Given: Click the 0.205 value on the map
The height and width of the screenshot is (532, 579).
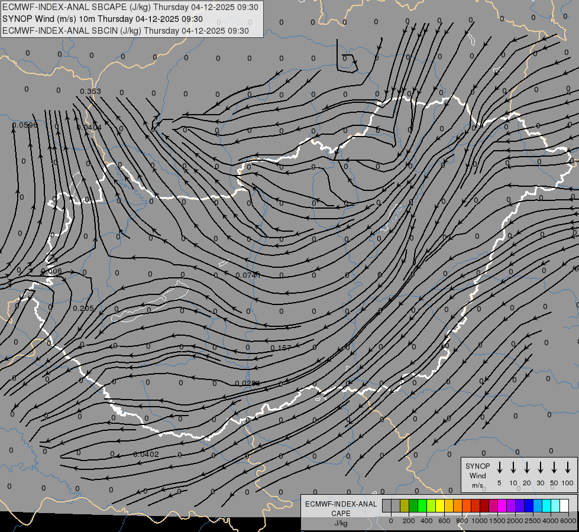Looking at the screenshot, I should click(x=83, y=309).
